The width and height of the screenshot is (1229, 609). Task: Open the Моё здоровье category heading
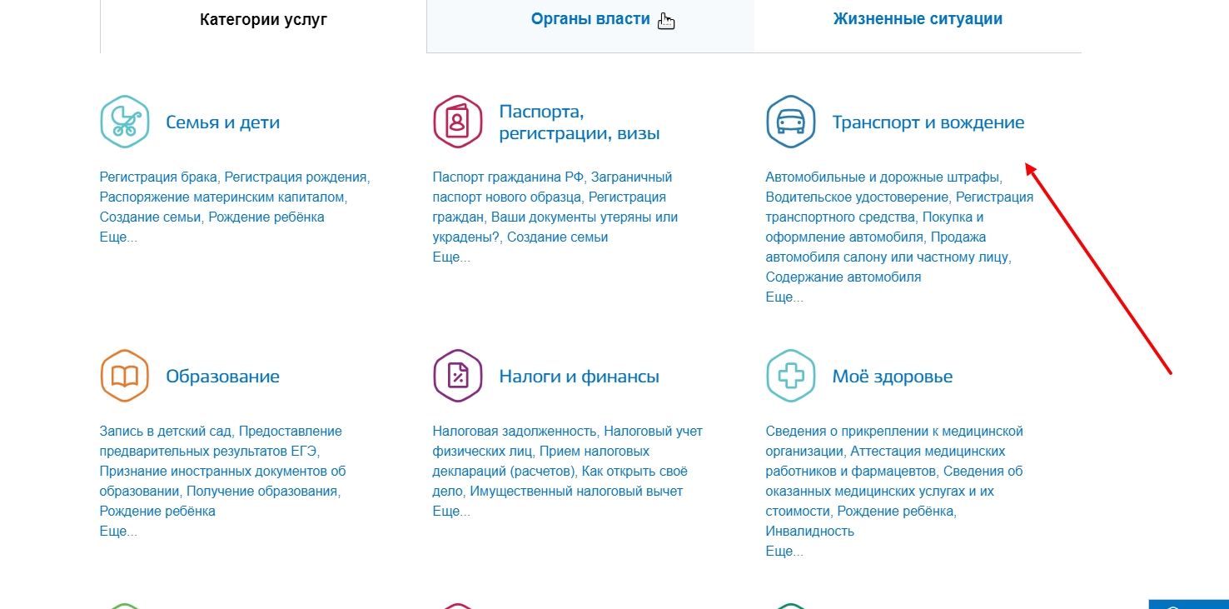point(893,377)
